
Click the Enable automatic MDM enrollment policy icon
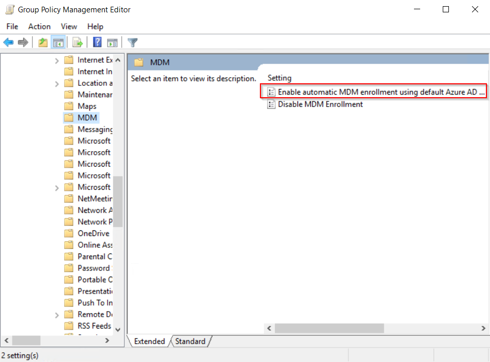click(x=271, y=92)
